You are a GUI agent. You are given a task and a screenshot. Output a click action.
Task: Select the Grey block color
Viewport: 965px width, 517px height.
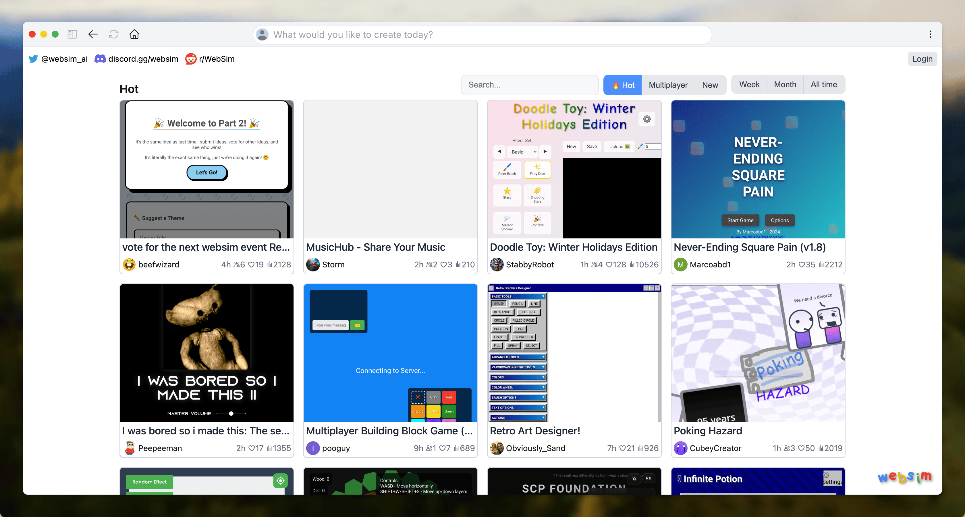pos(433,397)
